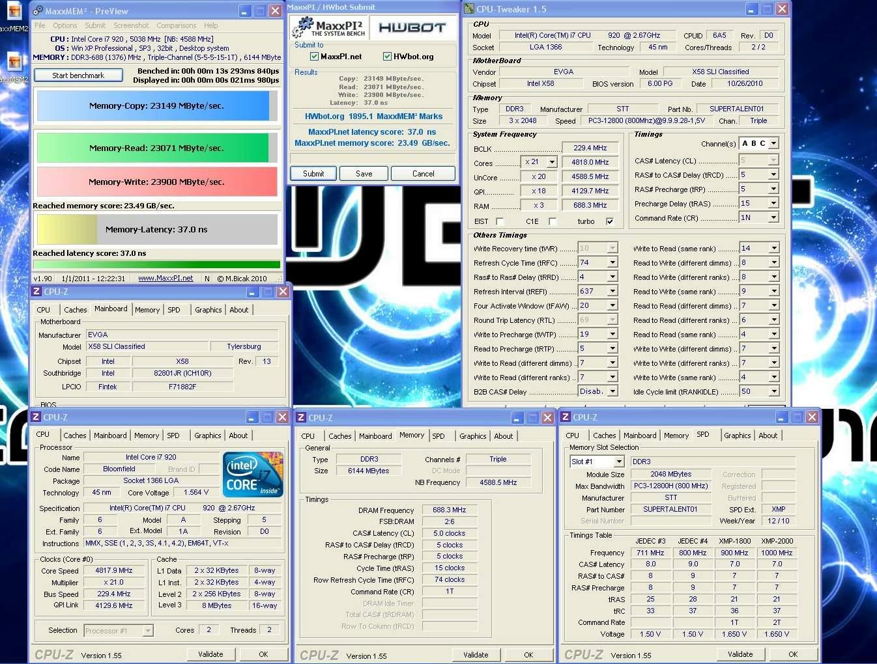Click the BCLK 229.4 MHz field
The width and height of the screenshot is (877, 664).
590,148
